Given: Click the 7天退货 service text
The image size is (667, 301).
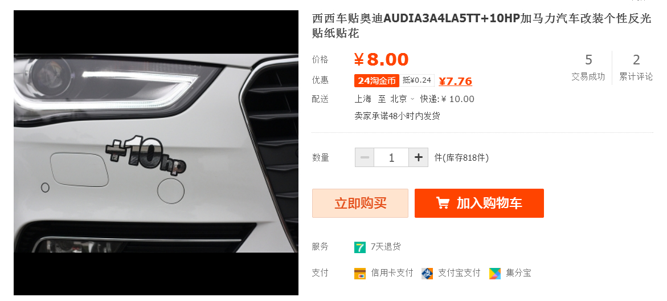Looking at the screenshot, I should (x=386, y=246).
